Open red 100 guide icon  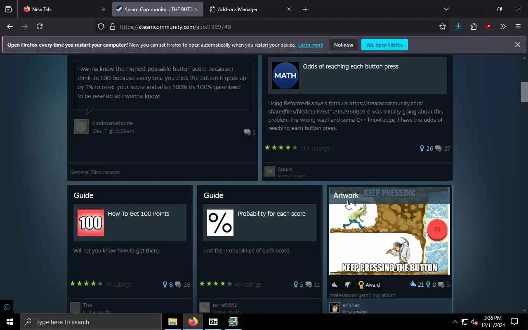click(91, 223)
